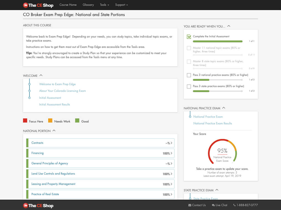
Task: Click the timeline node beside Initial Assessment
Action: [x=30, y=98]
